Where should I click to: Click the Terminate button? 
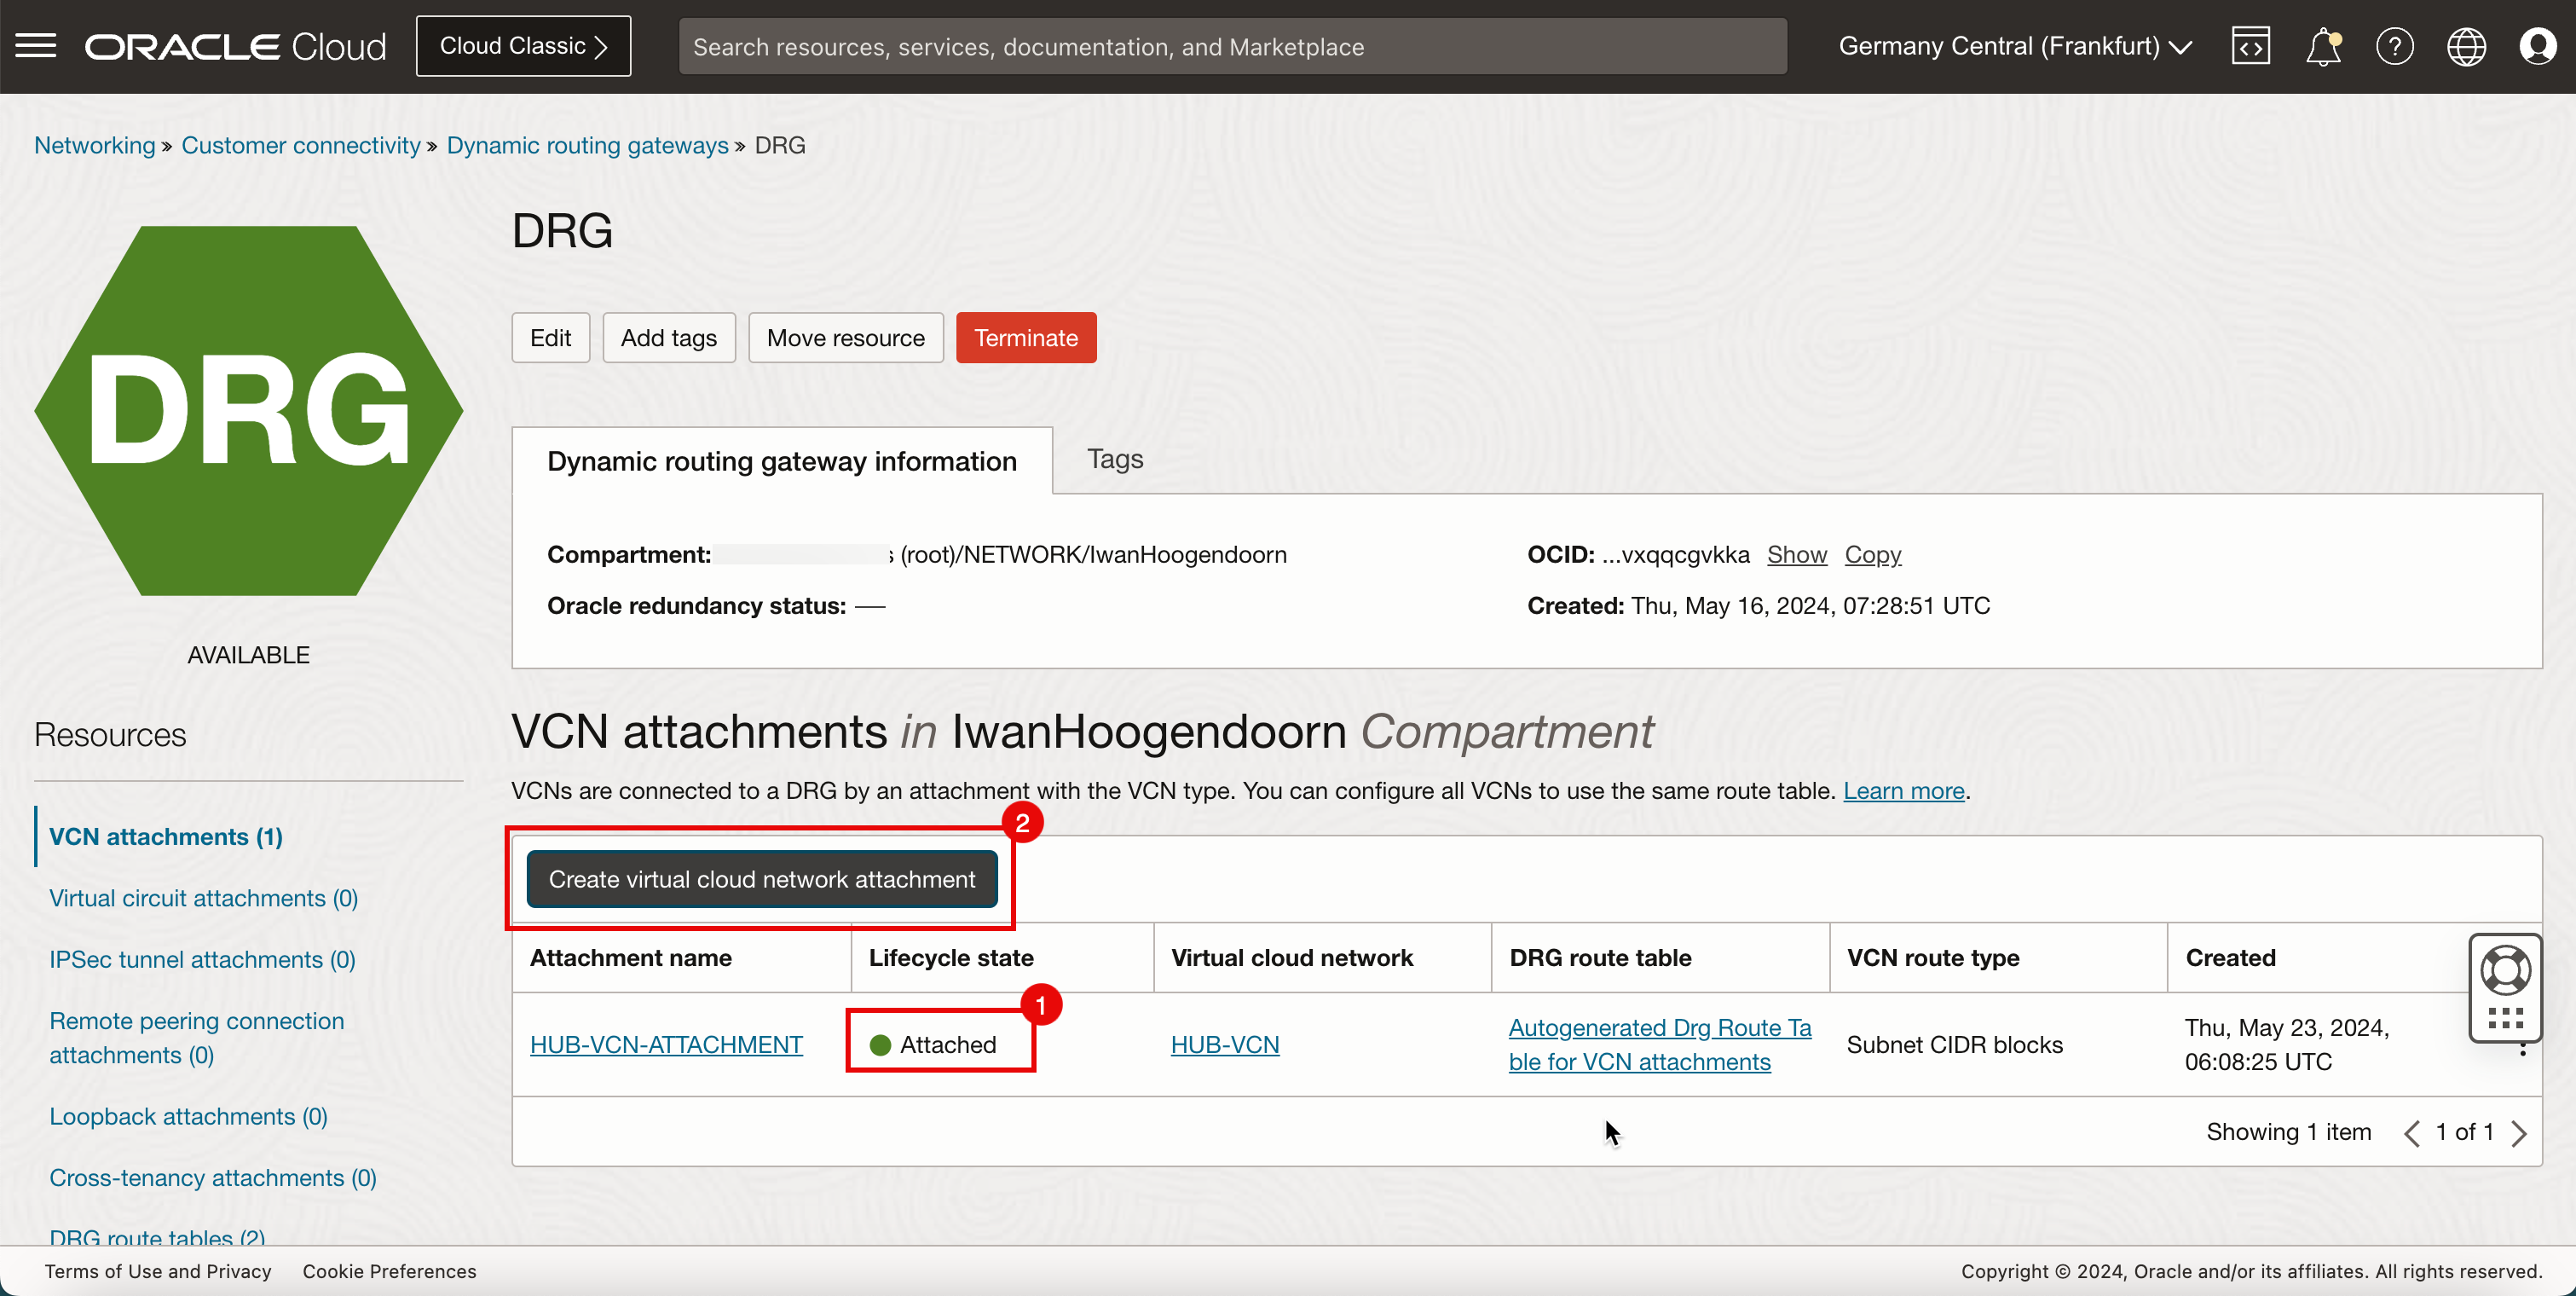tap(1025, 338)
